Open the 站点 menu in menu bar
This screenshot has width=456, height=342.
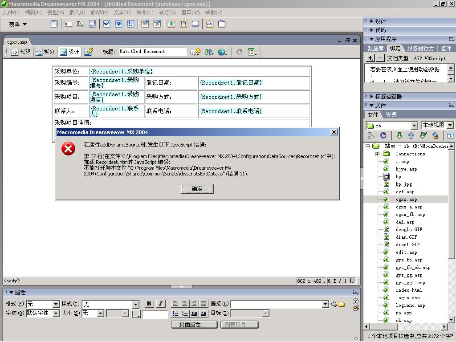point(167,12)
